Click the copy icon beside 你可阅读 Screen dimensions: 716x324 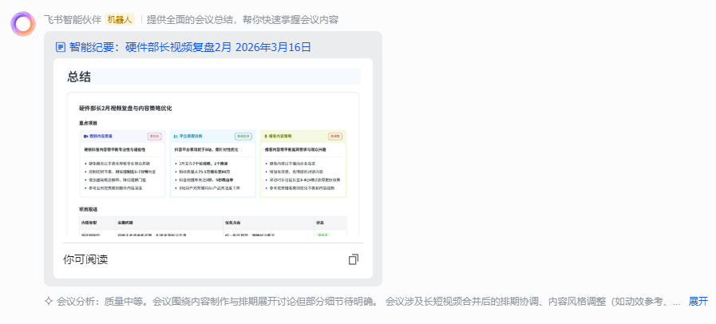[x=354, y=259]
